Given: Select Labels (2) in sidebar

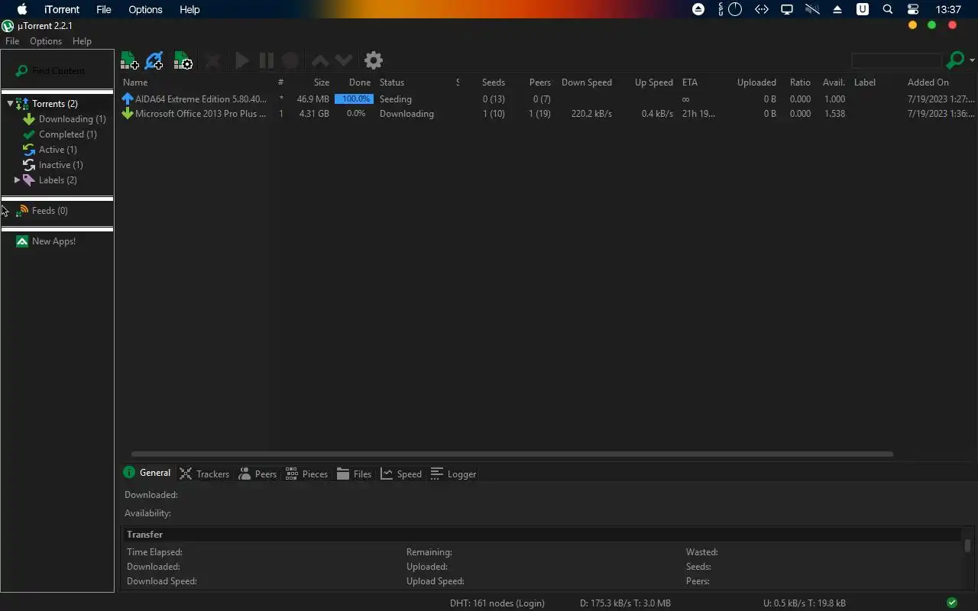Looking at the screenshot, I should (57, 180).
